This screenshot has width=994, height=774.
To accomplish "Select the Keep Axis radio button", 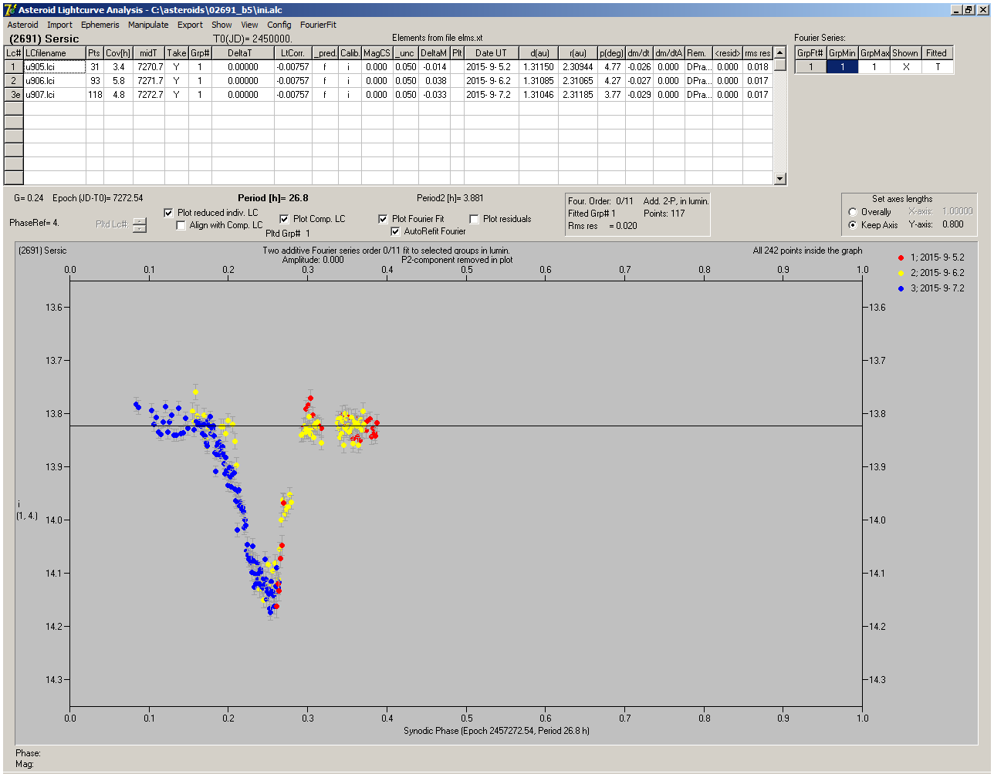I will point(853,225).
